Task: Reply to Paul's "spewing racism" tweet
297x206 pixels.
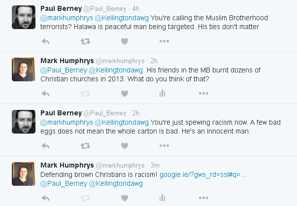Action: (46, 145)
